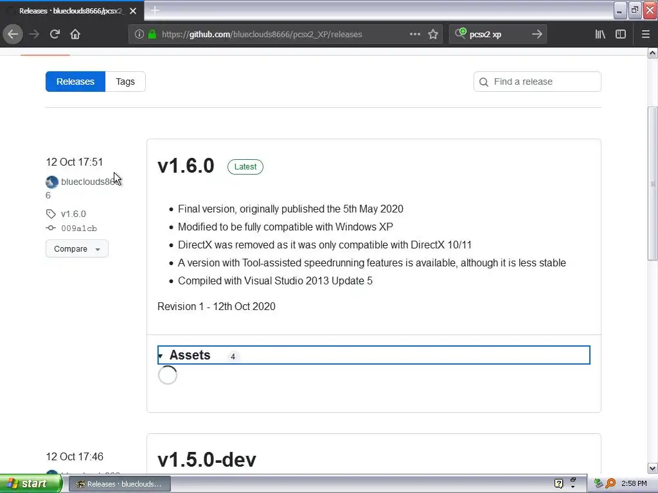Click the scrollbar up arrow
The image size is (658, 493).
(x=653, y=53)
